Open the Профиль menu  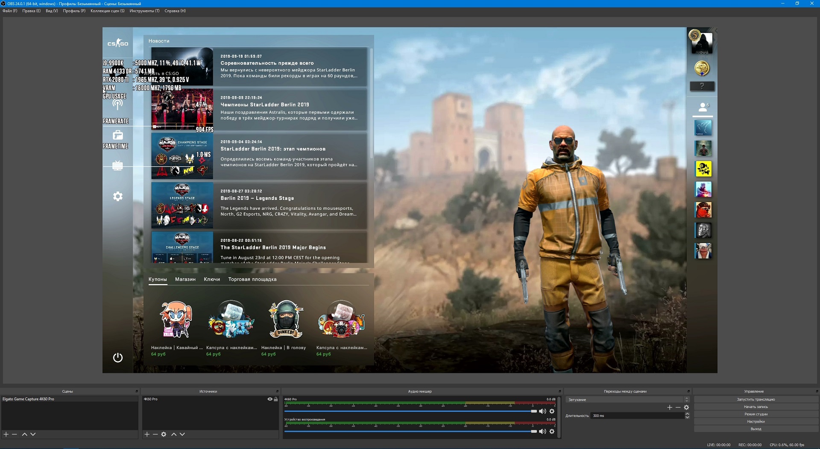74,11
